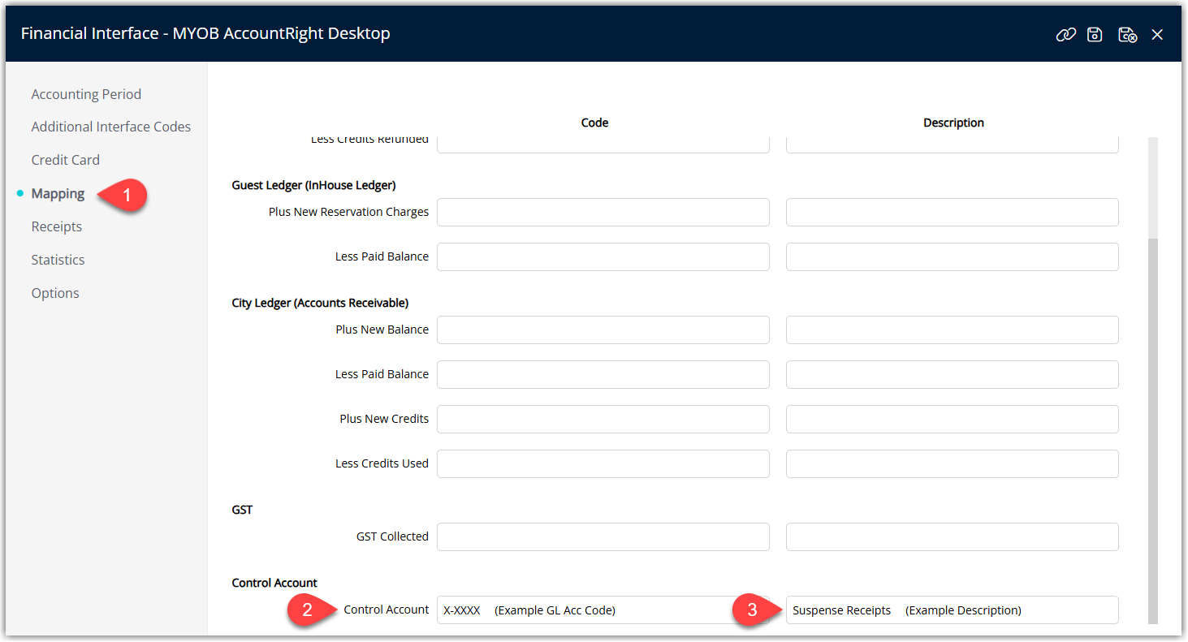Click the Less Credits Used label

coord(382,463)
